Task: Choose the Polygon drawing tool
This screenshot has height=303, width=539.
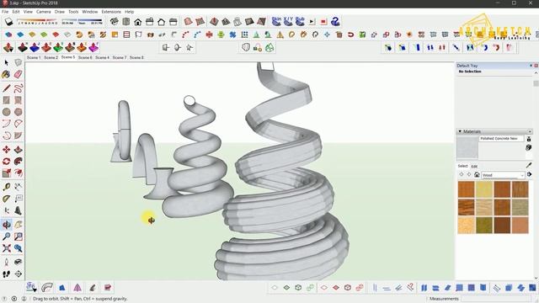Action: [x=19, y=112]
